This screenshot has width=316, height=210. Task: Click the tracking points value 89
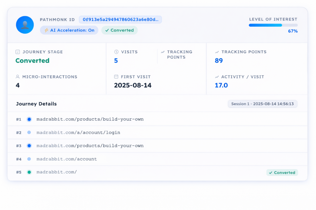click(219, 61)
